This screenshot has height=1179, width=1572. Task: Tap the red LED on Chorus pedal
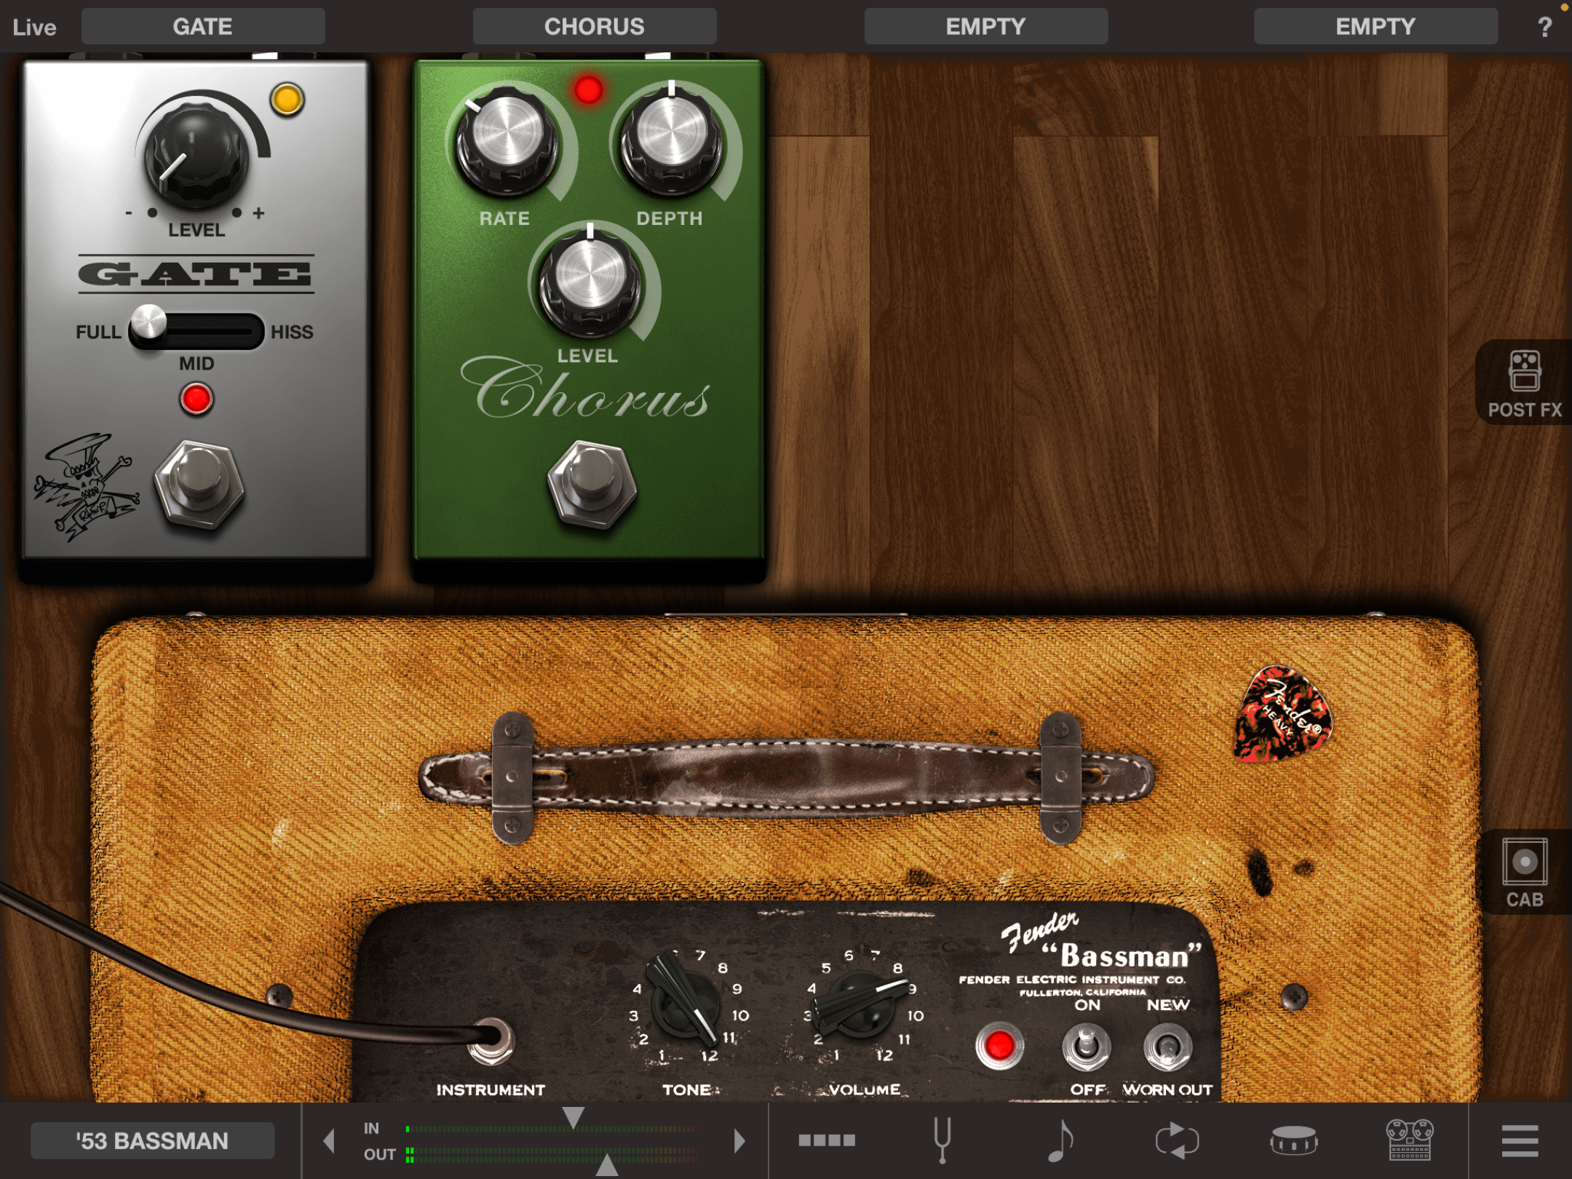coord(589,90)
